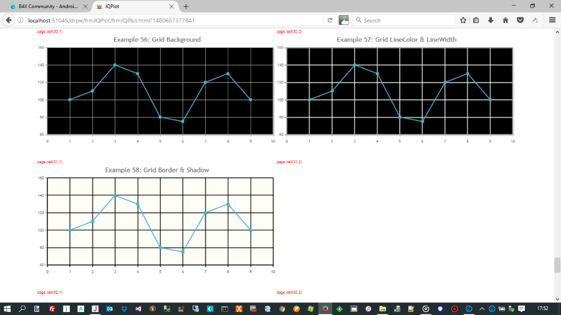Open the orange X app in taskbar
This screenshot has width=561, height=315.
(x=239, y=309)
